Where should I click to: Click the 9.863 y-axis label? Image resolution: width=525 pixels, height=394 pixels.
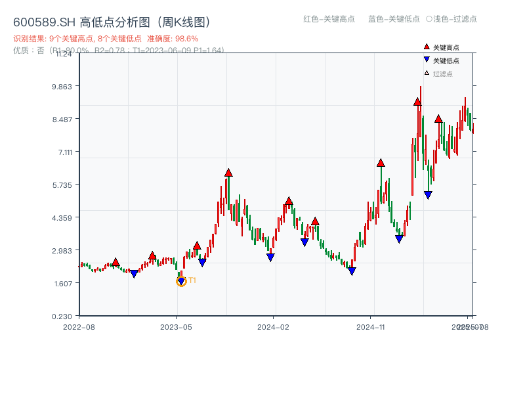62,87
